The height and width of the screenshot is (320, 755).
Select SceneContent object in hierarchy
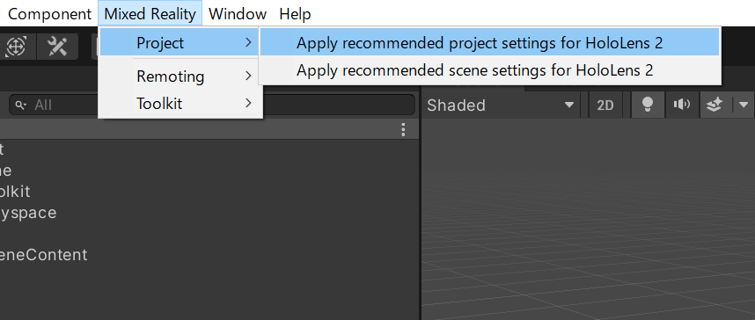pyautogui.click(x=43, y=255)
